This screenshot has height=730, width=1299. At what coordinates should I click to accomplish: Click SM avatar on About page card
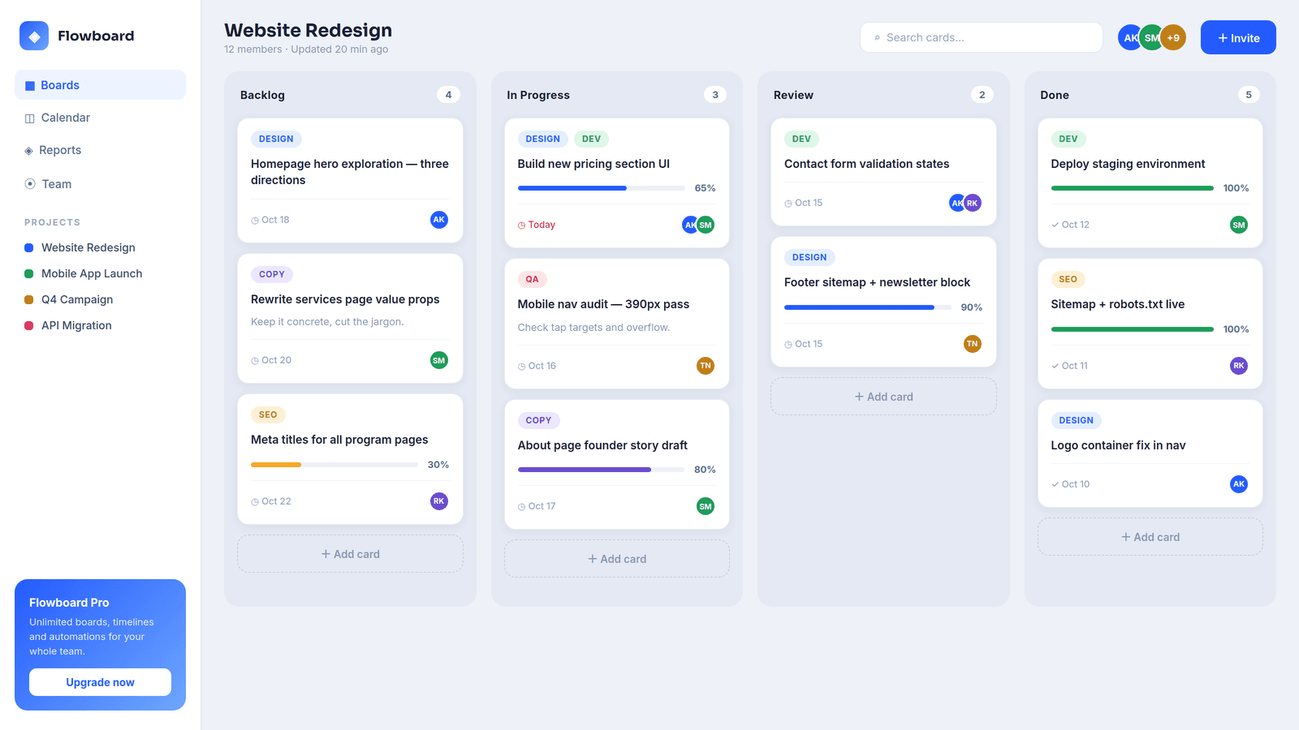706,506
